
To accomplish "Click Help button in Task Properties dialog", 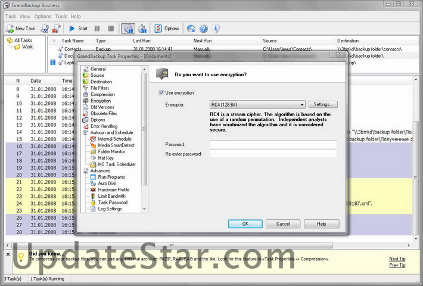I will [x=321, y=223].
